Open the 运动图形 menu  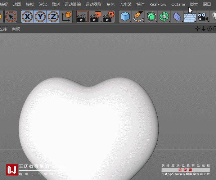(x=94, y=4)
